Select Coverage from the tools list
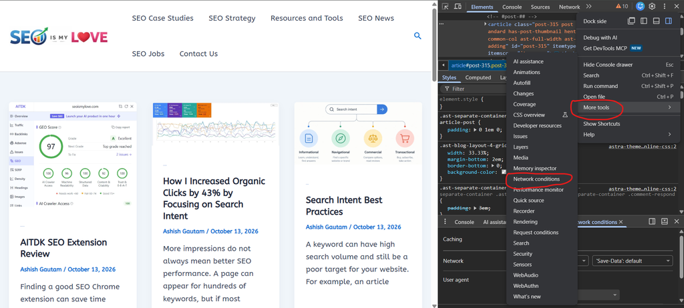684x308 pixels. 542,104
